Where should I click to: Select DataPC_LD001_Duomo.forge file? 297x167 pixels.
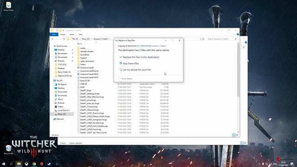91,113
